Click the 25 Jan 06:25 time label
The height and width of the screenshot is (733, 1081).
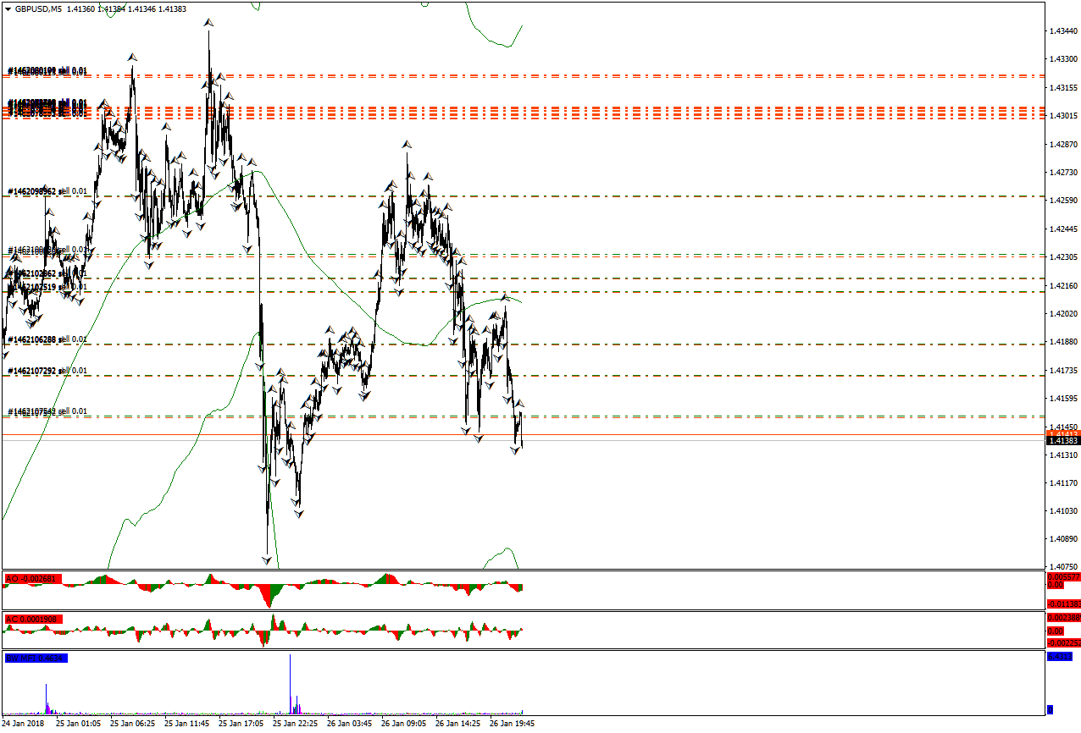click(132, 724)
